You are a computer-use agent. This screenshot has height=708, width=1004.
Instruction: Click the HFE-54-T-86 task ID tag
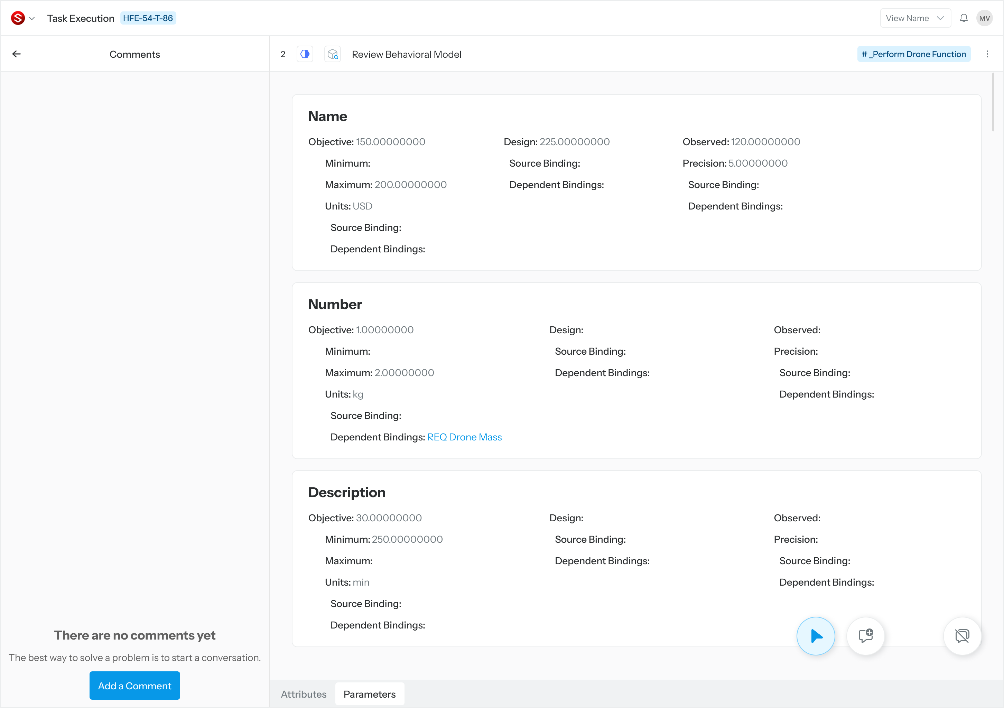click(148, 18)
